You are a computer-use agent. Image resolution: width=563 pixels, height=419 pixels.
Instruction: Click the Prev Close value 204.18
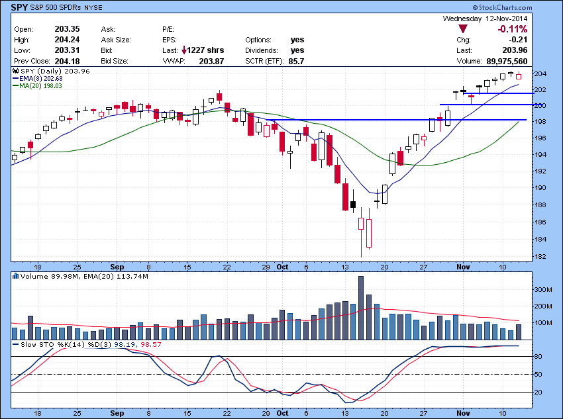pyautogui.click(x=67, y=62)
